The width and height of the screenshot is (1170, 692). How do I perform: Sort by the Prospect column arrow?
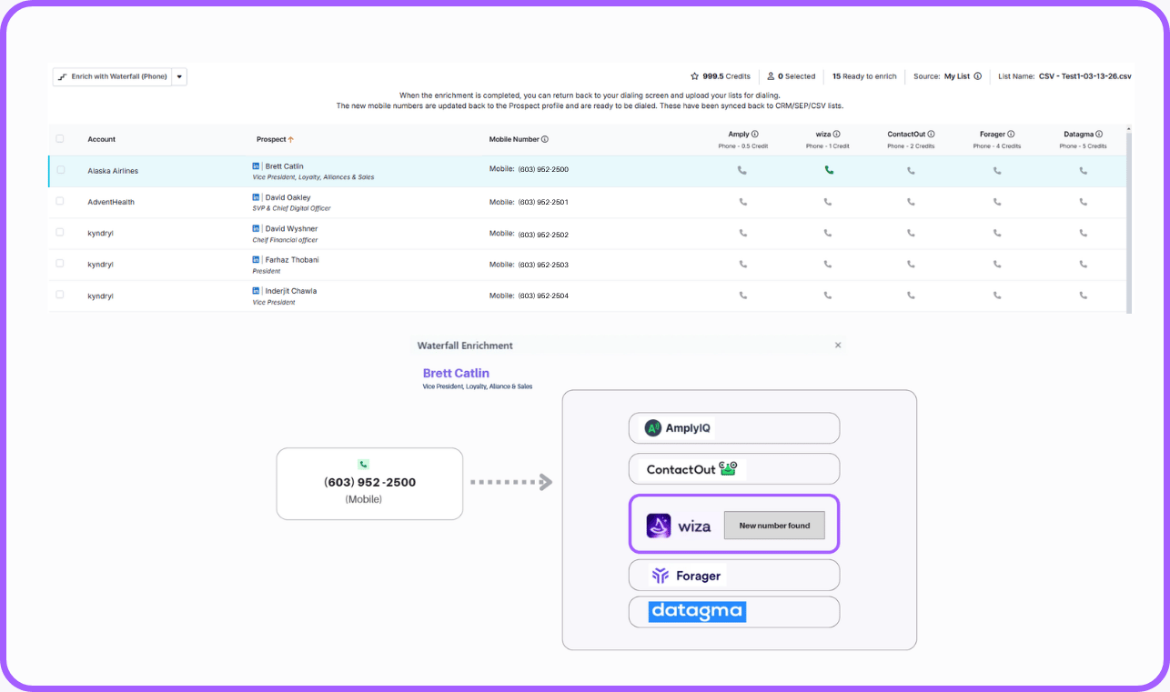(291, 139)
